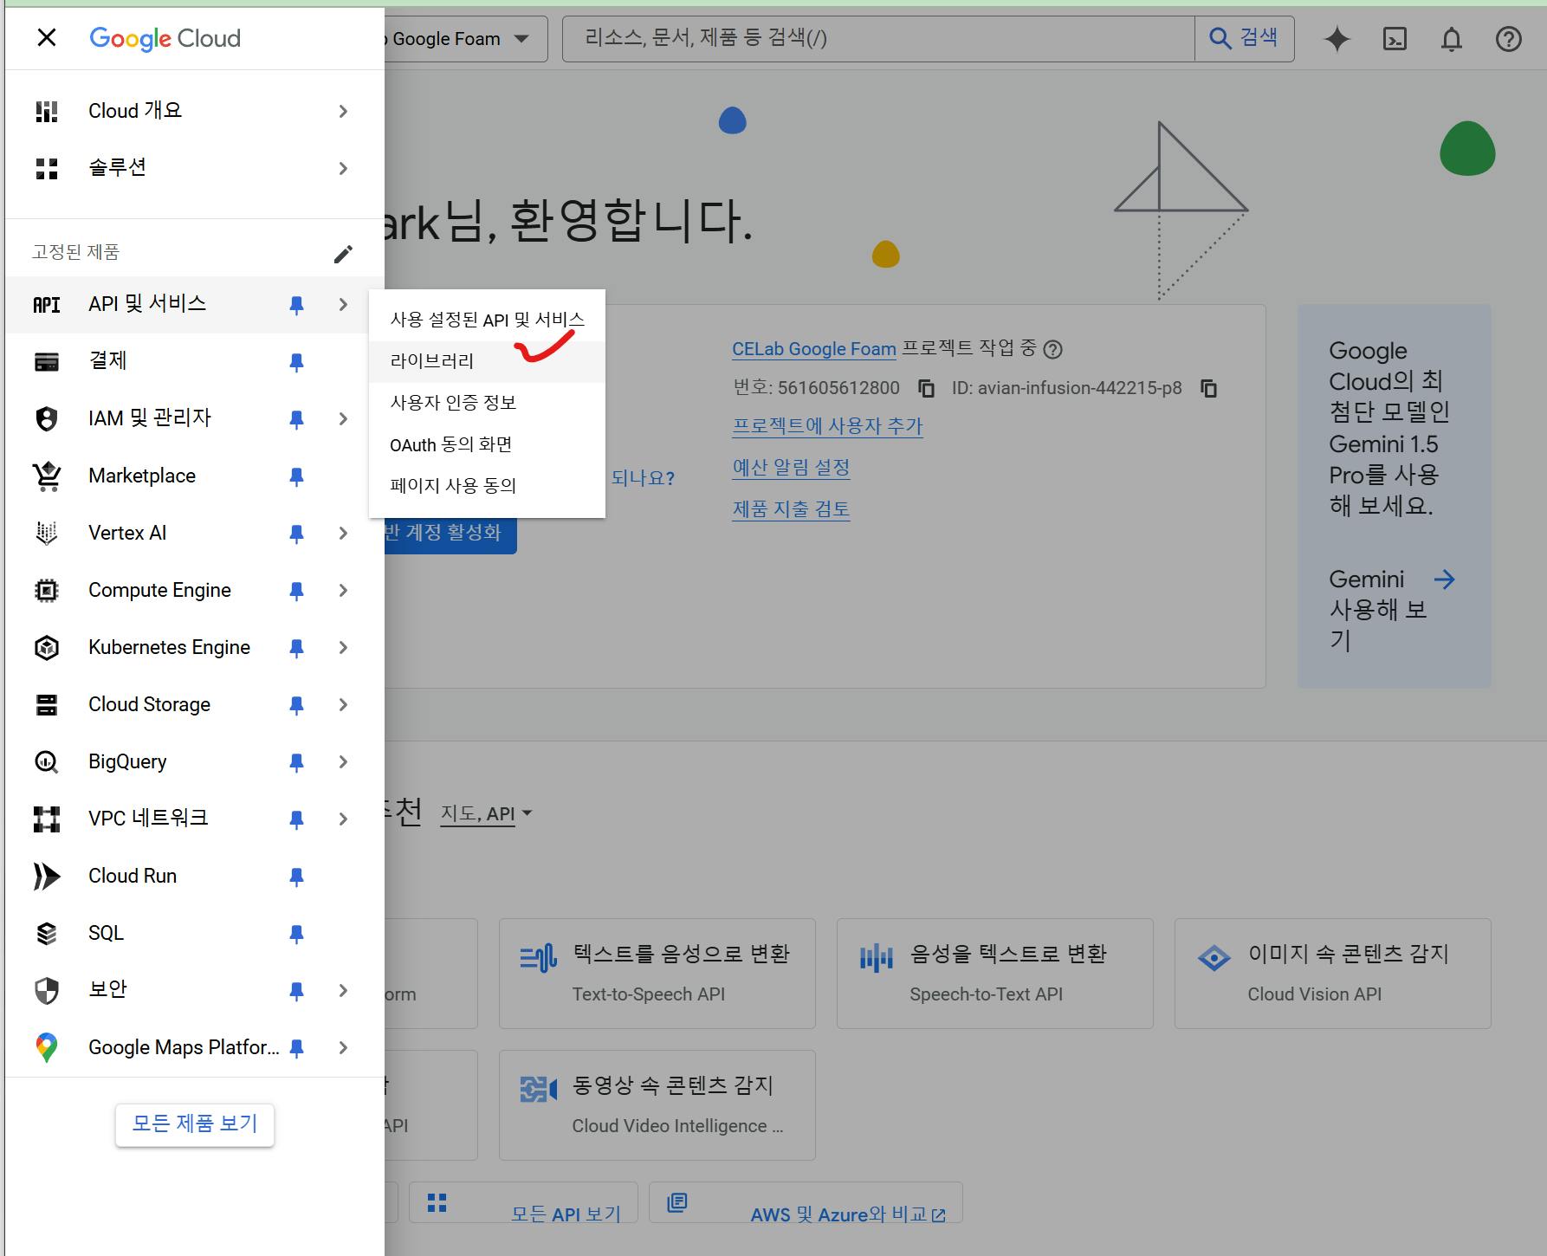The image size is (1547, 1256).
Task: Click the BigQuery magnifier icon
Action: pos(47,761)
